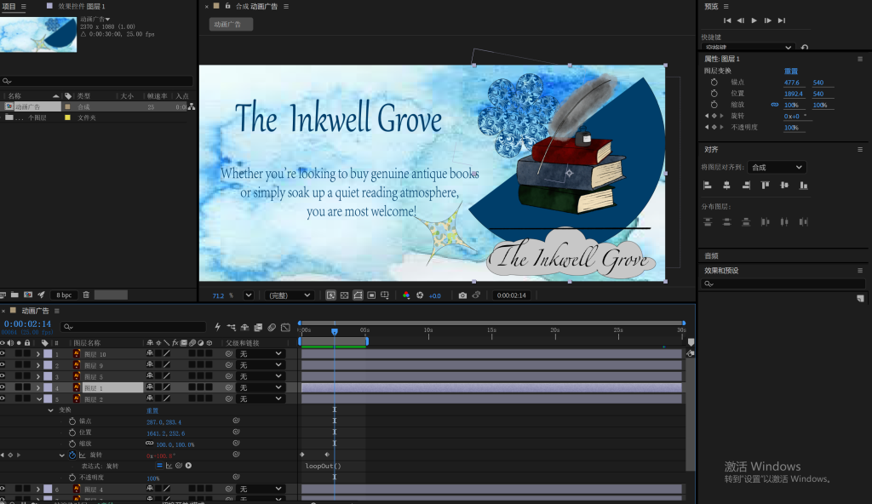Align layer horizontal center icon
Viewport: 872px width, 504px height.
coord(726,186)
